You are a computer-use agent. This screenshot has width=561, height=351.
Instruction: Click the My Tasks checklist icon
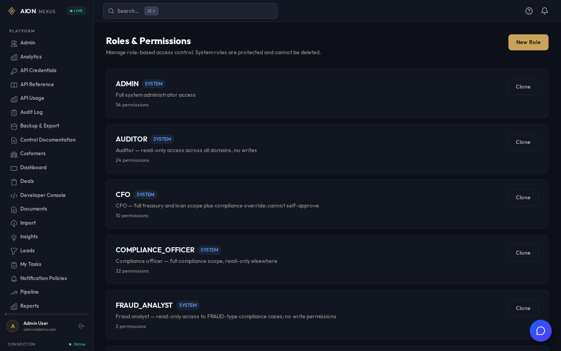point(14,265)
